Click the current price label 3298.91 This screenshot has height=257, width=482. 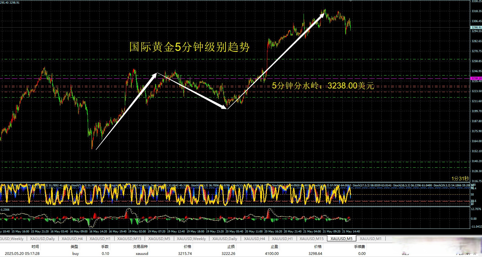point(476,28)
